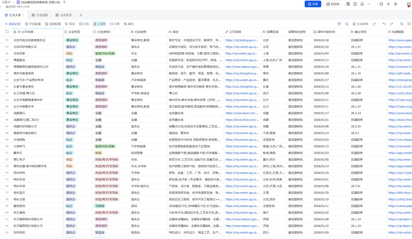
Task: Click the purple base icon before the title
Action: [18, 2]
